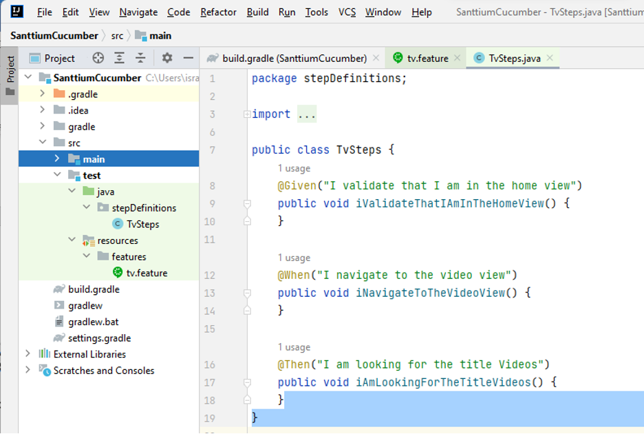
Task: Open the File menu
Action: [x=44, y=12]
